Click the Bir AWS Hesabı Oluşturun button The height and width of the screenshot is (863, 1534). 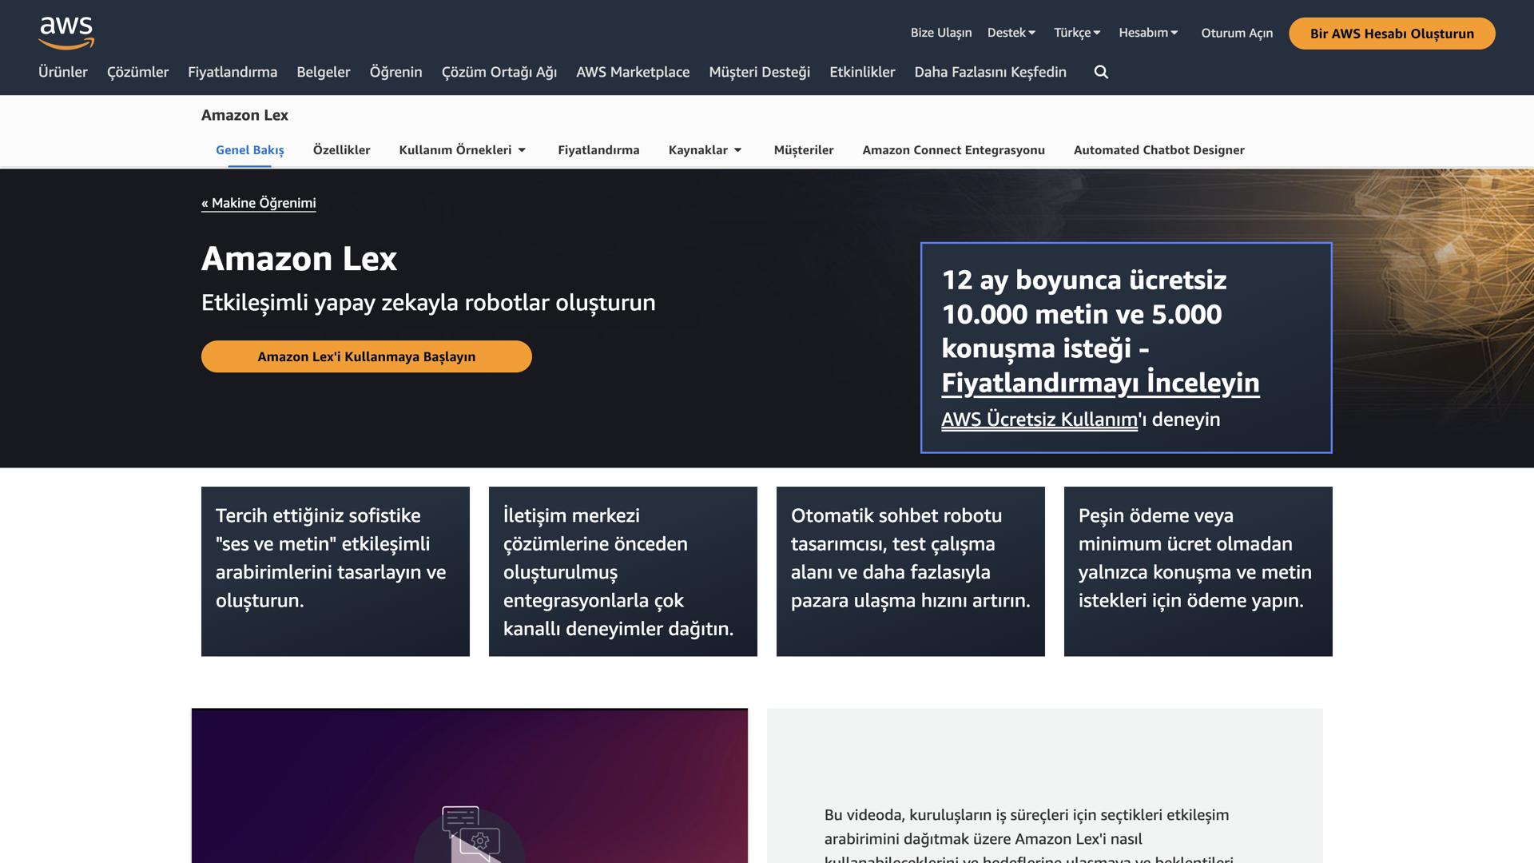pos(1392,34)
